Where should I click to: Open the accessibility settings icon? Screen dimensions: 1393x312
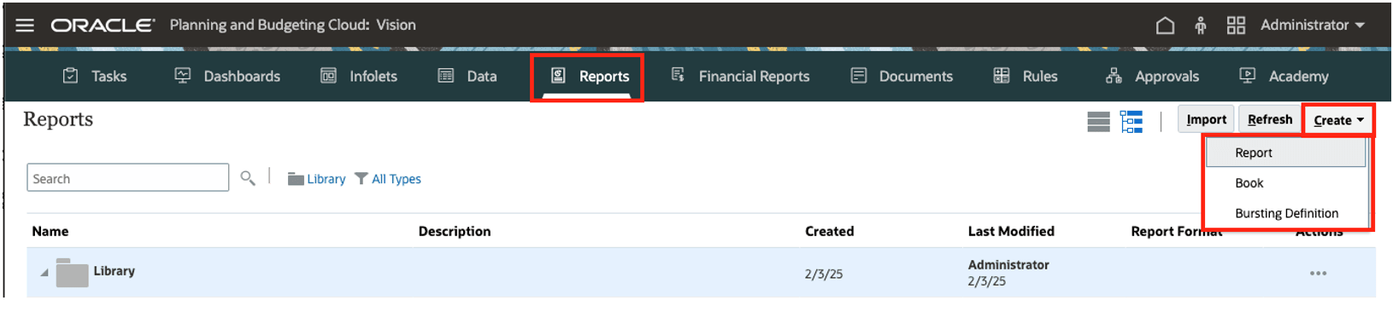coord(1200,26)
